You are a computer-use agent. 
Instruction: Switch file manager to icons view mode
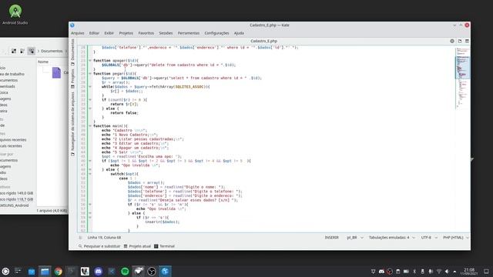[x=14, y=51]
